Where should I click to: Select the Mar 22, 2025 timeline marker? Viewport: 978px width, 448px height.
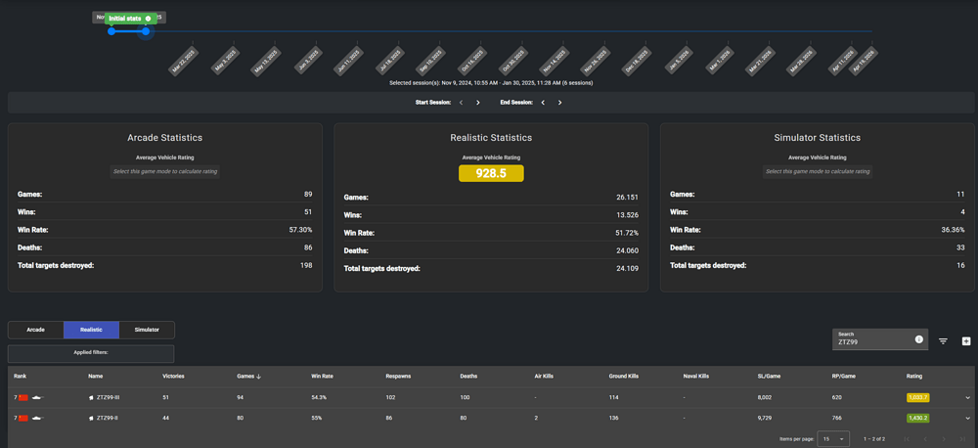click(x=183, y=62)
